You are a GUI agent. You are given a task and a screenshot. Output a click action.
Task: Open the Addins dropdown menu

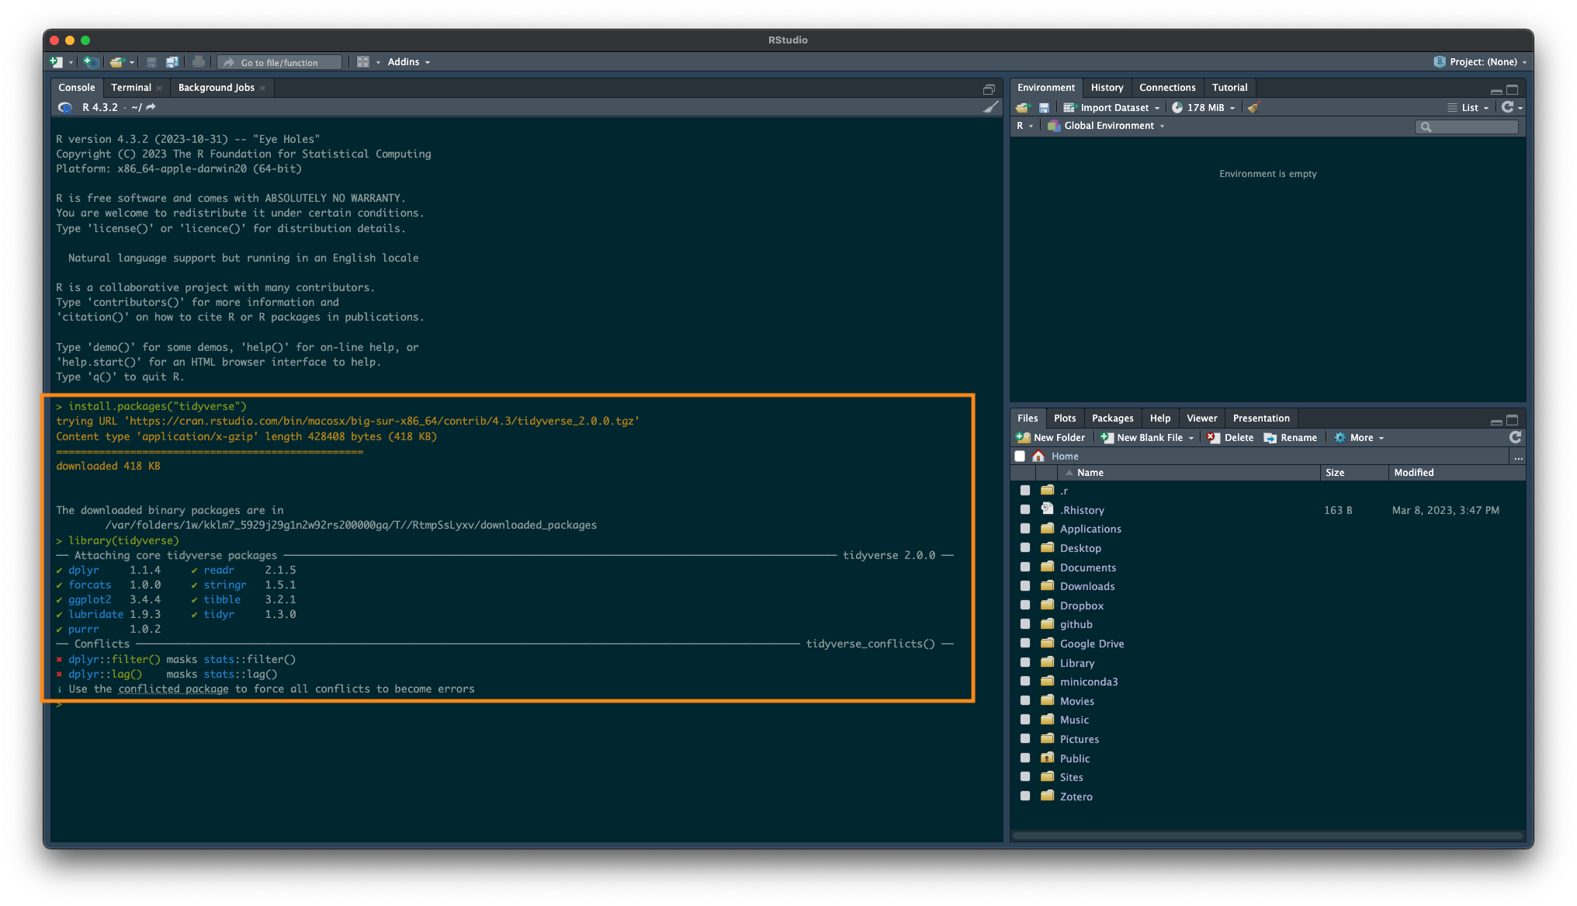(408, 62)
